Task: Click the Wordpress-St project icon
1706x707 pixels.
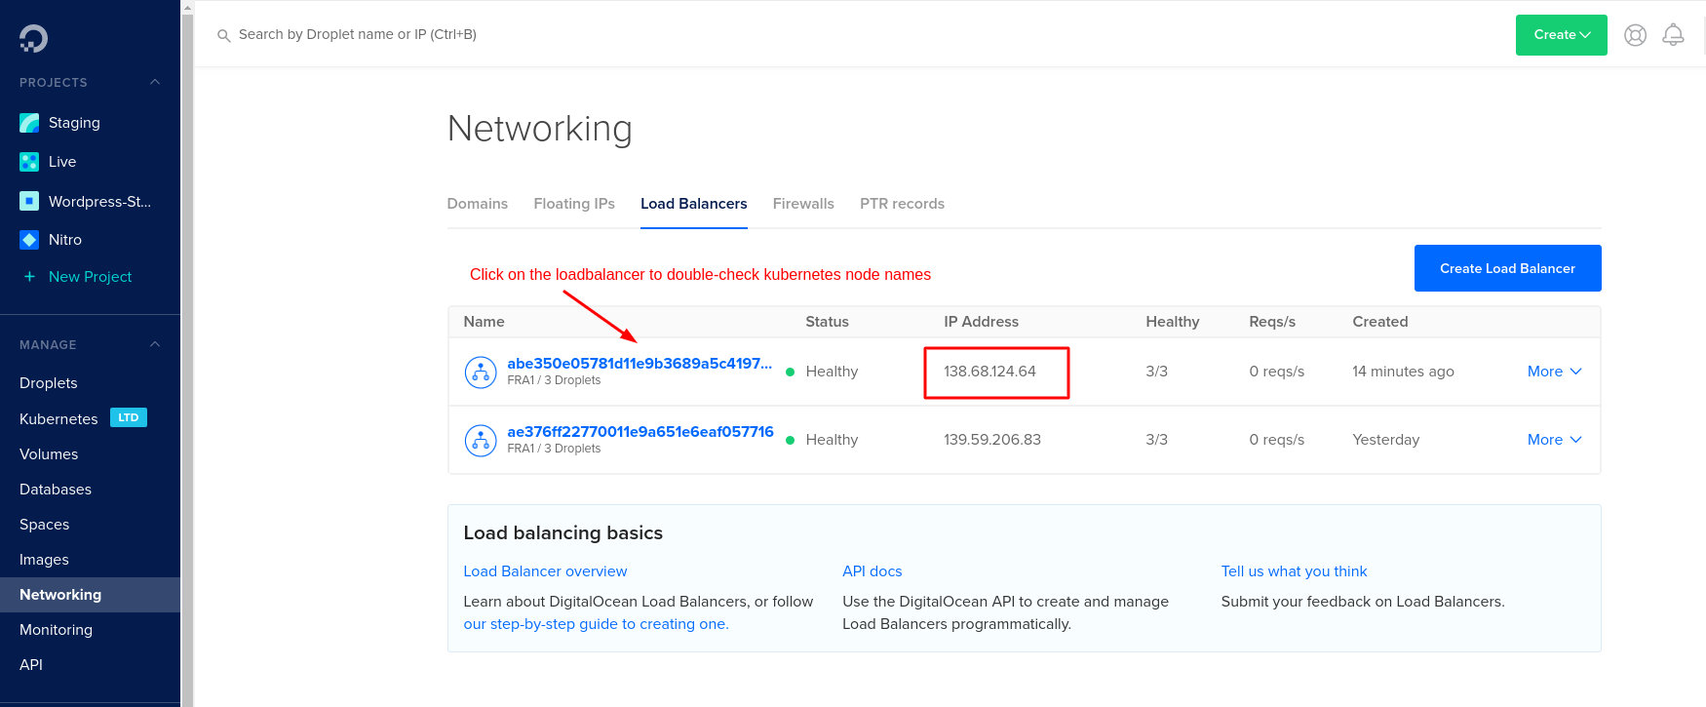Action: coord(29,201)
